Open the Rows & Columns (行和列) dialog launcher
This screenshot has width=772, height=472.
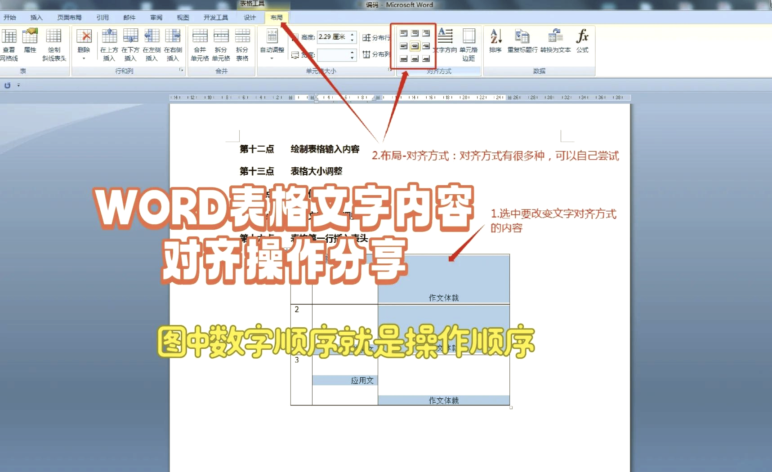pyautogui.click(x=182, y=70)
